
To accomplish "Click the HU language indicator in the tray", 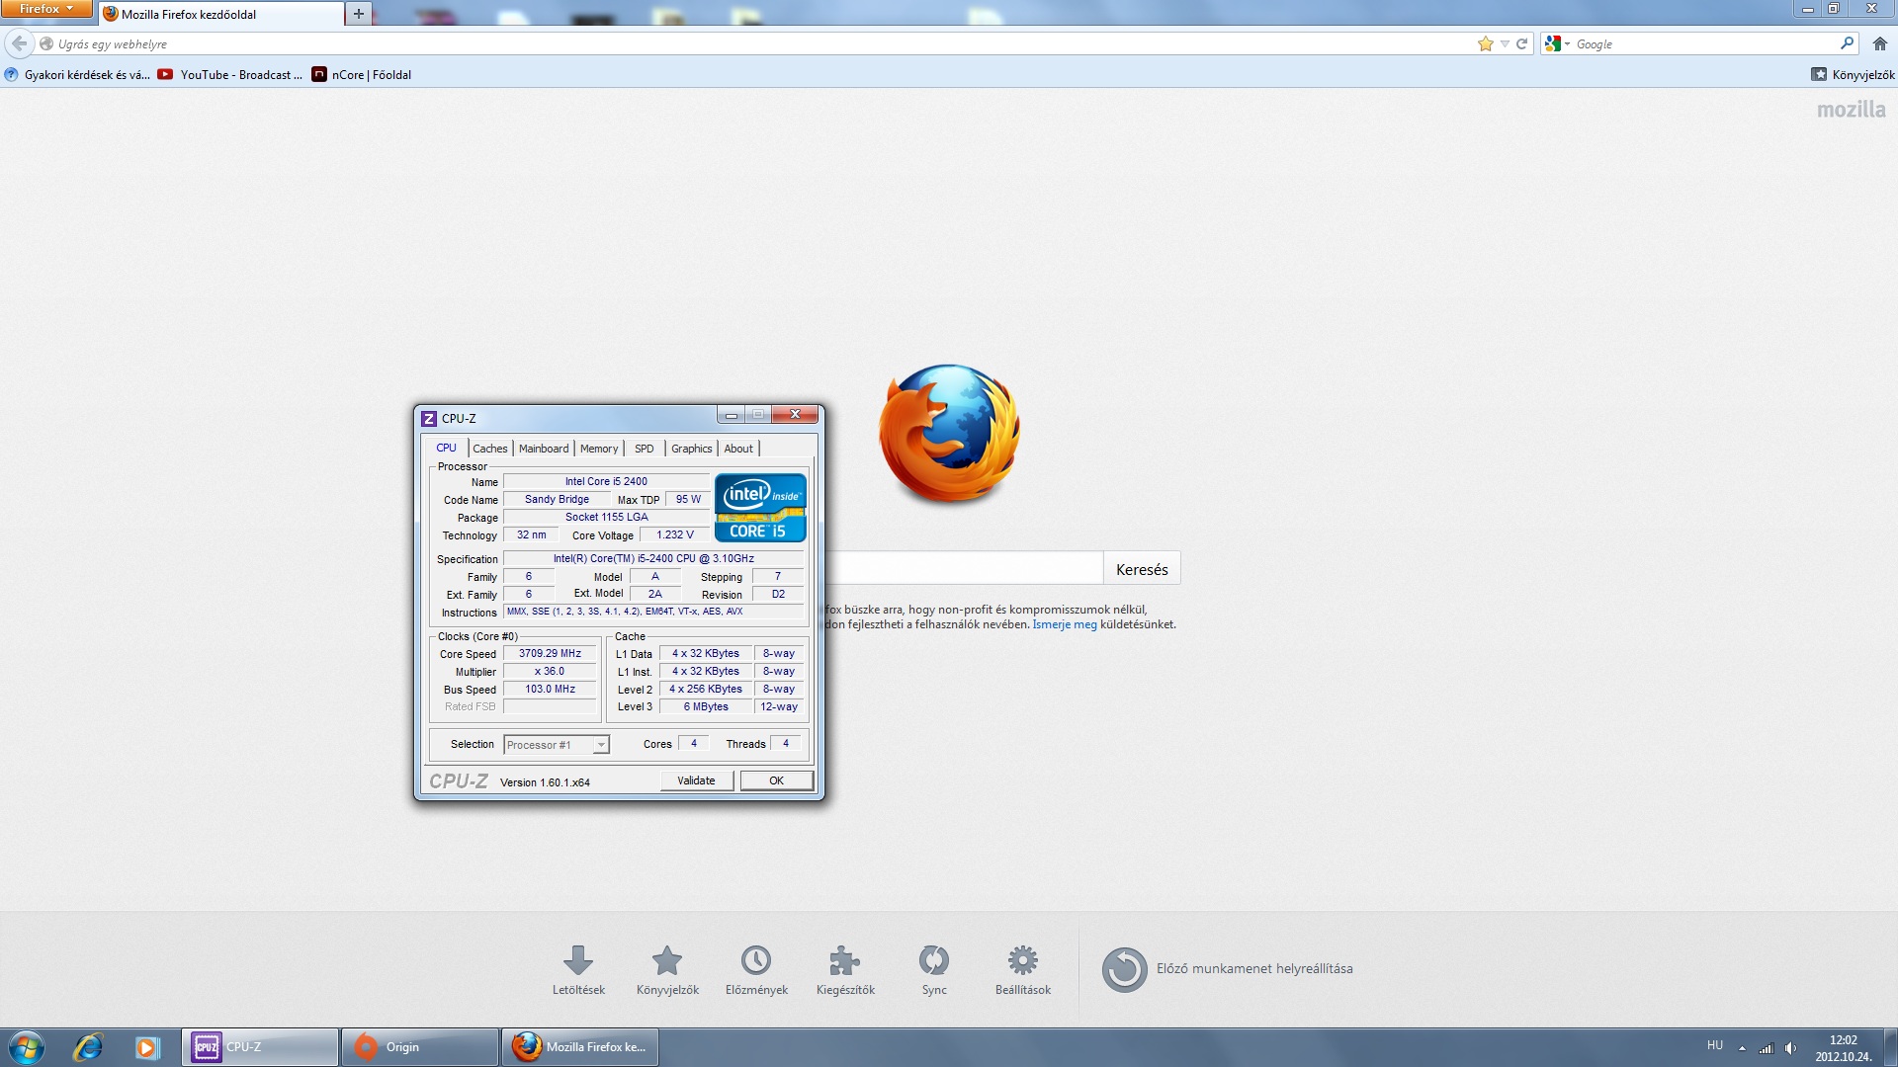I will (1715, 1045).
